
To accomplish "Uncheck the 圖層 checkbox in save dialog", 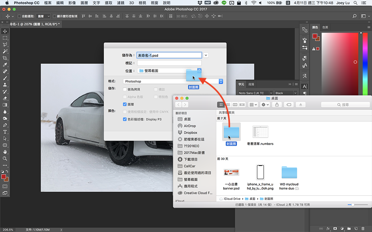I will pyautogui.click(x=125, y=104).
